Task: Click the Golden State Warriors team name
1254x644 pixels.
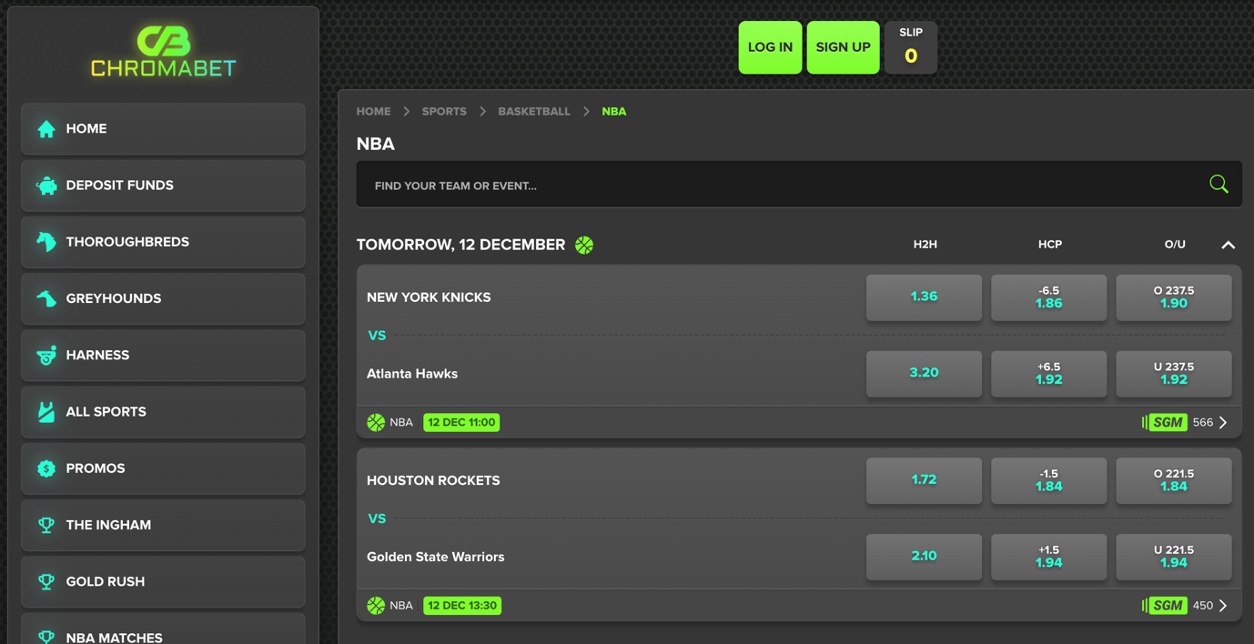Action: (x=435, y=557)
